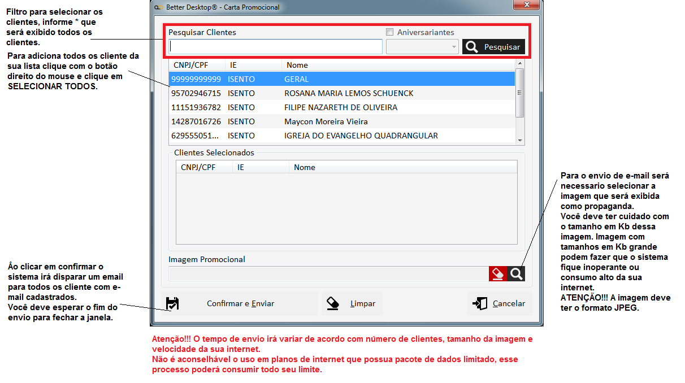Select IGREJA DO EVANGELHO QUADRANGULAR row

[341, 136]
